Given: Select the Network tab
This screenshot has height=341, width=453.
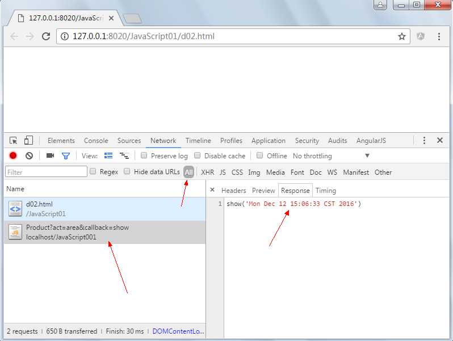Looking at the screenshot, I should (163, 141).
